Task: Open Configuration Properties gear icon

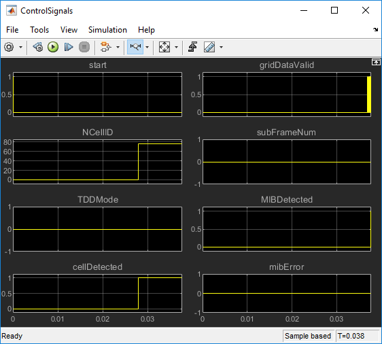Action: click(x=9, y=47)
